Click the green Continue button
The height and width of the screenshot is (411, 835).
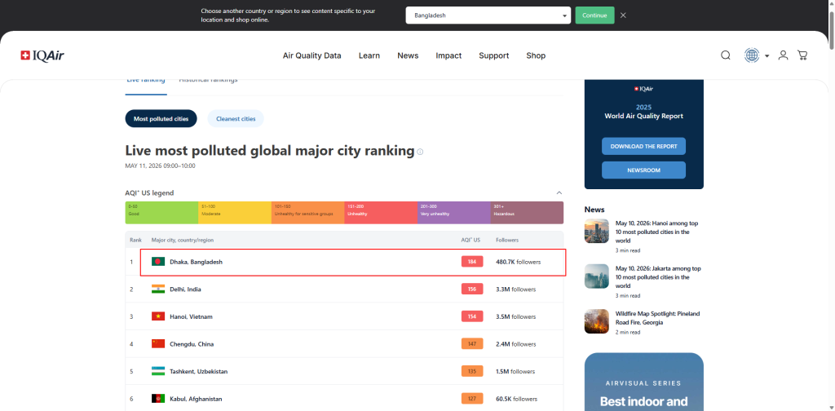click(x=594, y=15)
